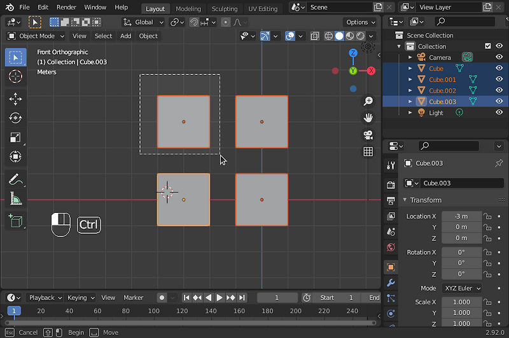Switch to wireframe shading
509x338 pixels.
328,36
